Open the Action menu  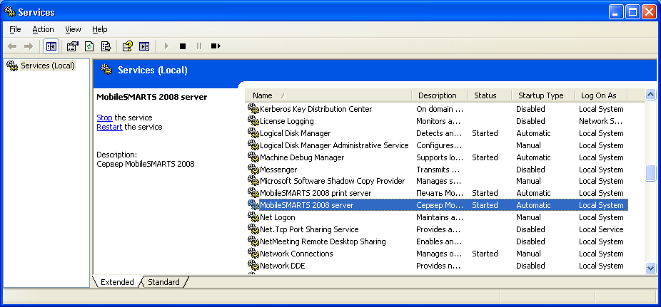coord(43,29)
